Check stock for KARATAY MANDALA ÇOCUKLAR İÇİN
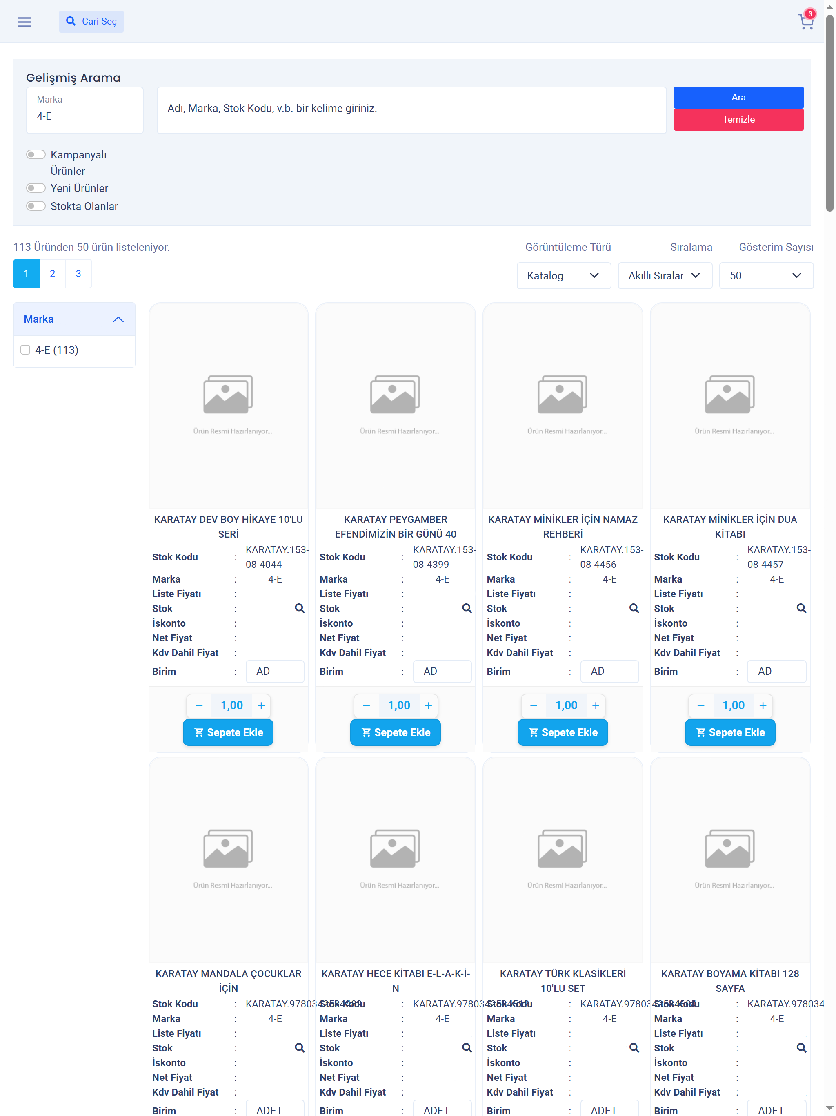The height and width of the screenshot is (1116, 836). (x=300, y=1047)
